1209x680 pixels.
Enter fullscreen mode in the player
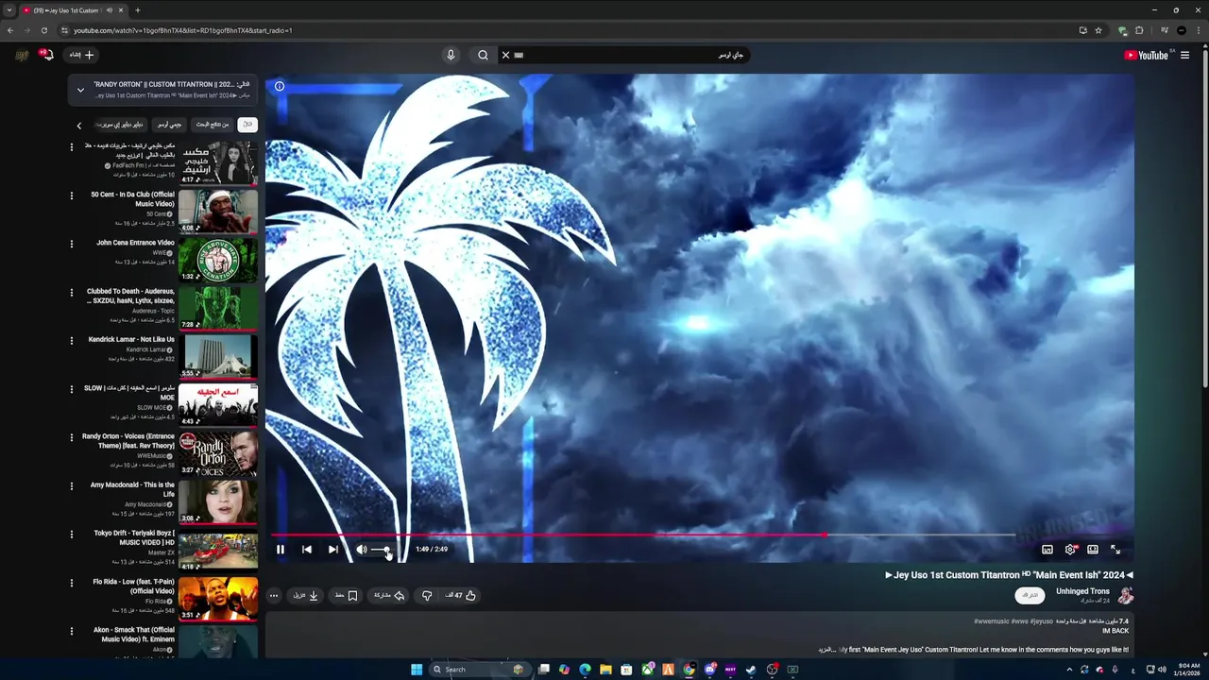[x=1115, y=549]
